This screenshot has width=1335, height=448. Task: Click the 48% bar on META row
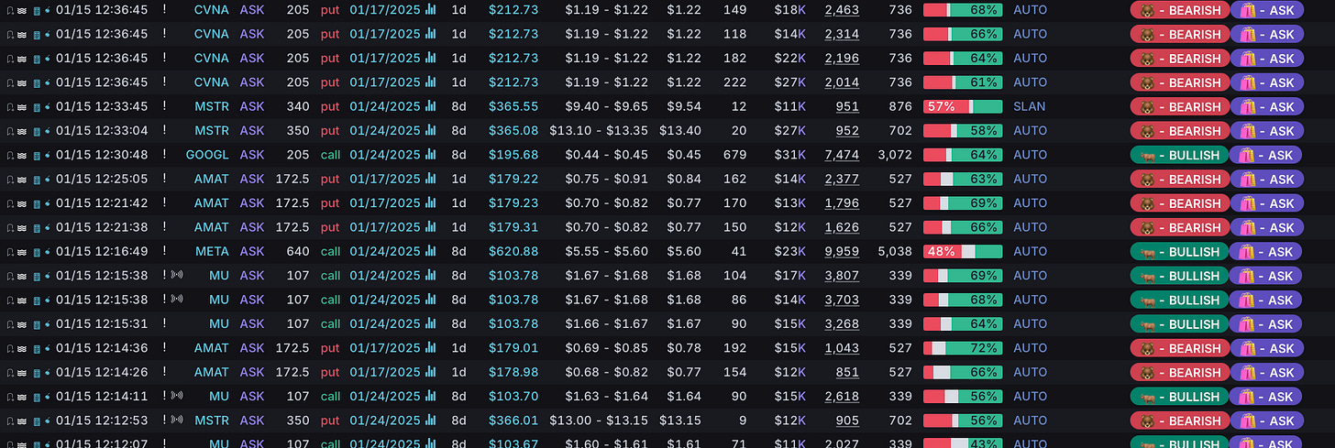click(963, 251)
